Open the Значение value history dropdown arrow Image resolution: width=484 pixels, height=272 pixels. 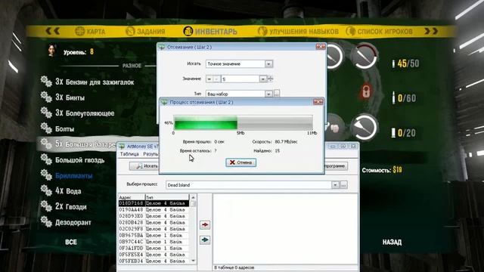click(263, 79)
